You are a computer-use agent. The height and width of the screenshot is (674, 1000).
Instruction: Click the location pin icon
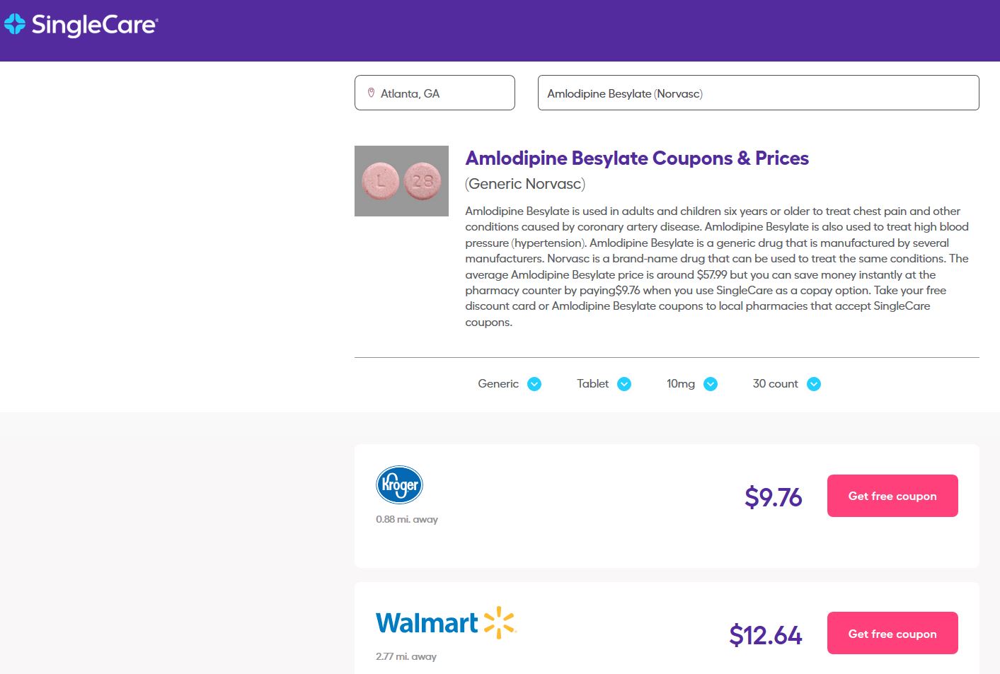point(371,93)
